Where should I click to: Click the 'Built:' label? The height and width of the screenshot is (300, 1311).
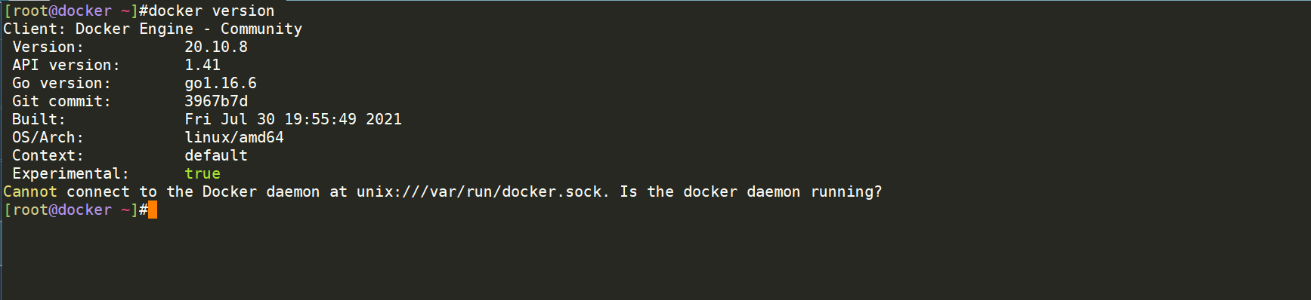coord(39,119)
